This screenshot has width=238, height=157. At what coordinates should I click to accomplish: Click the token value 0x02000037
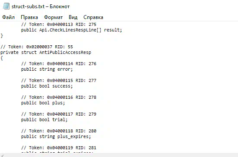[x=39, y=47]
